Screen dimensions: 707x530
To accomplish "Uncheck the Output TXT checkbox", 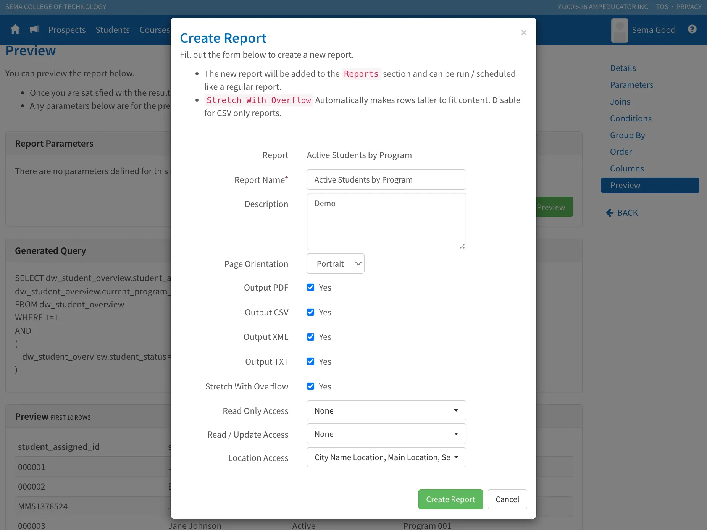I will pos(311,362).
